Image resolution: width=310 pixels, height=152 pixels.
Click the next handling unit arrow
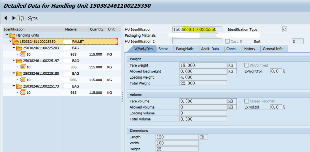(x=13, y=18)
